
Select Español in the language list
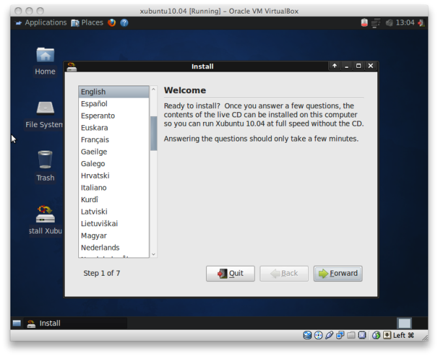(x=114, y=104)
